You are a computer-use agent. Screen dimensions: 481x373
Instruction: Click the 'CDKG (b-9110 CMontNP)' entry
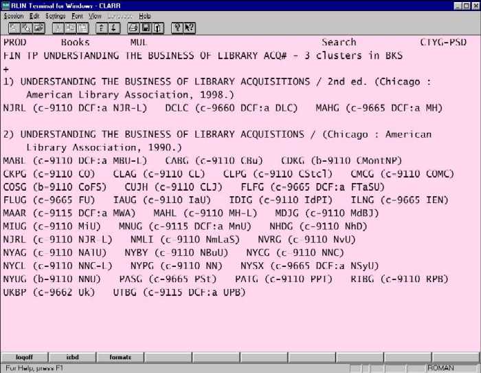(342, 160)
